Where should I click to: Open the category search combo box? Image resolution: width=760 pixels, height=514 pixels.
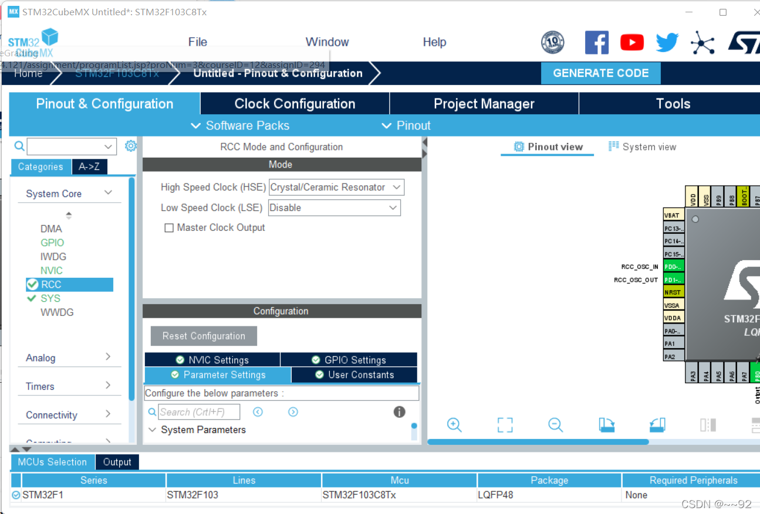tap(71, 147)
